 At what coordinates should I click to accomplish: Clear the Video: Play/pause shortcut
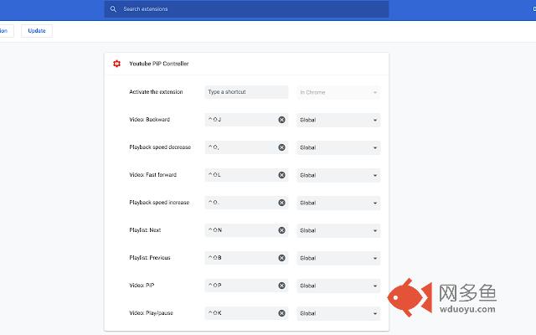pyautogui.click(x=281, y=313)
